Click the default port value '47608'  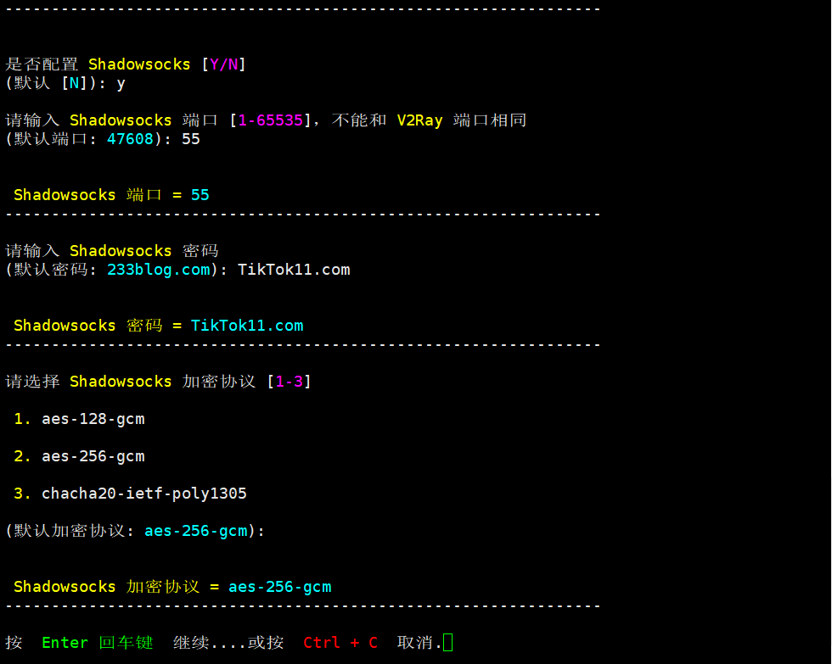(x=130, y=139)
